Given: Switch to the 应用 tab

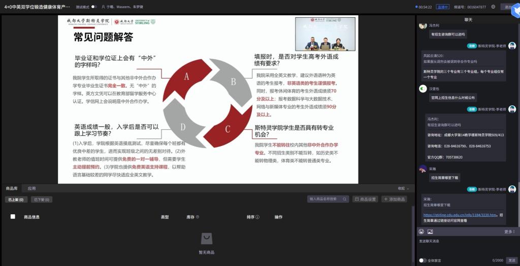Looking at the screenshot, I should 31,188.
